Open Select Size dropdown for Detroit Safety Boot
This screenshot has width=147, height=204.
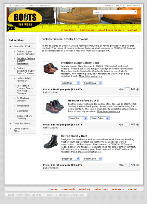point(70,159)
